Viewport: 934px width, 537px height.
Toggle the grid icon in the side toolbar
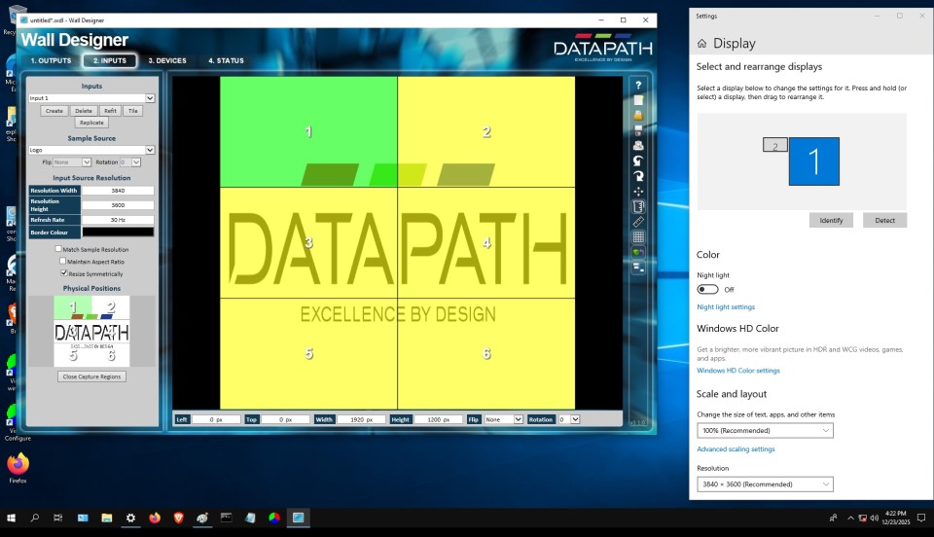(638, 236)
